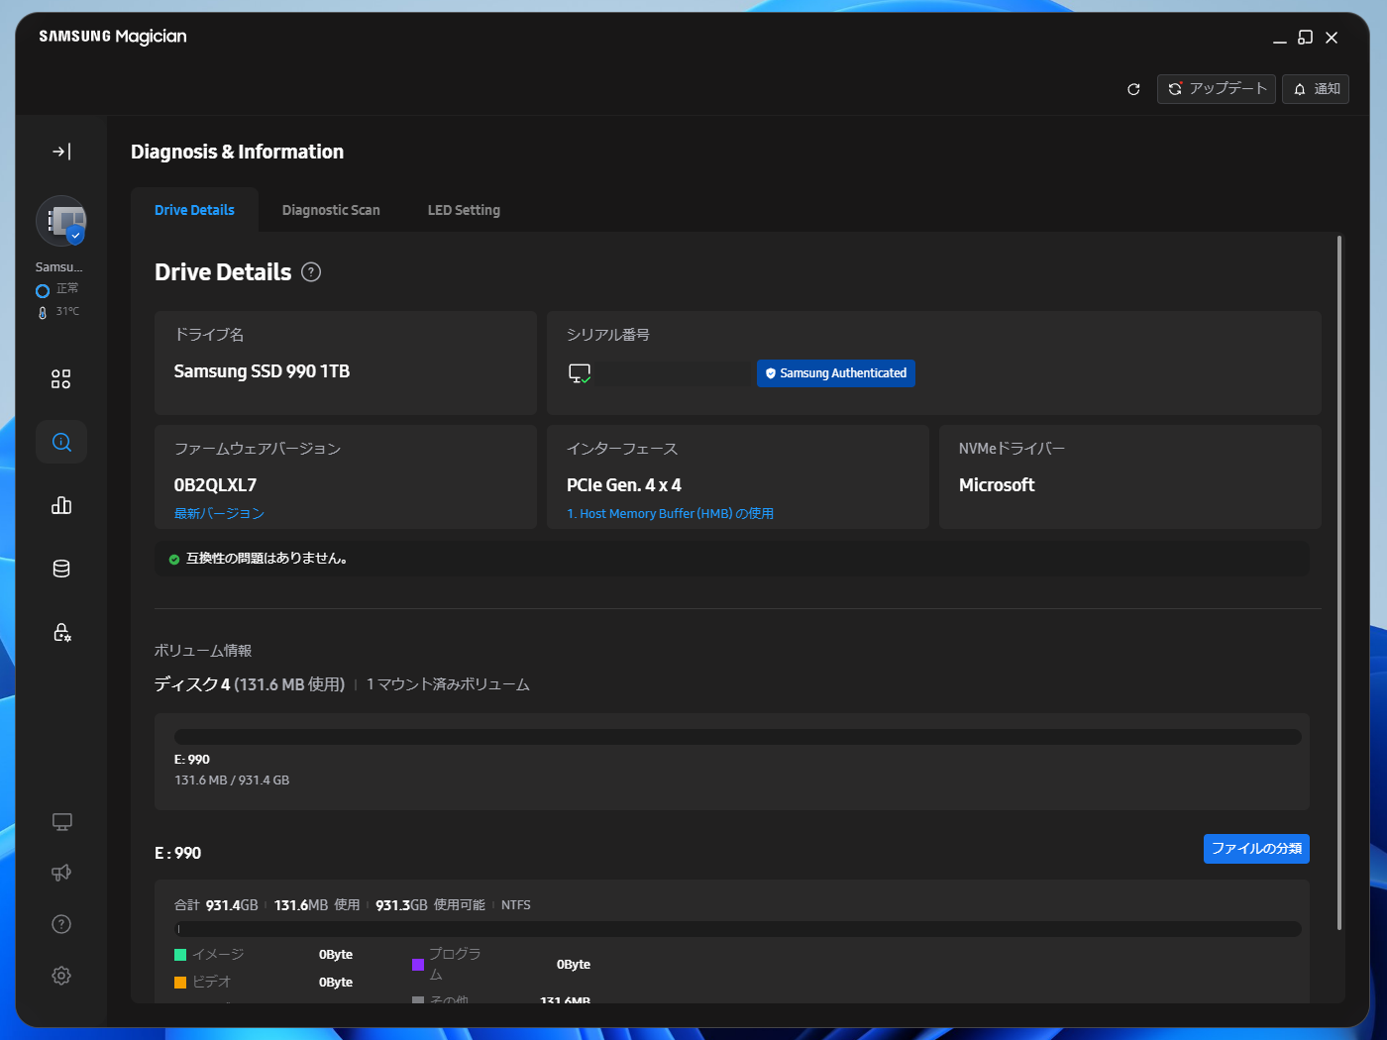This screenshot has height=1040, width=1387.
Task: Switch to the Drive Details tab
Action: (x=194, y=210)
